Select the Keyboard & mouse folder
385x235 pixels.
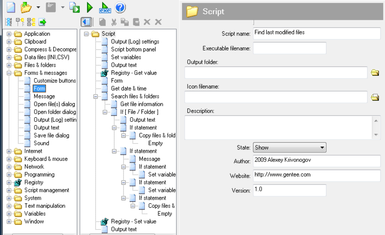[x=46, y=159]
